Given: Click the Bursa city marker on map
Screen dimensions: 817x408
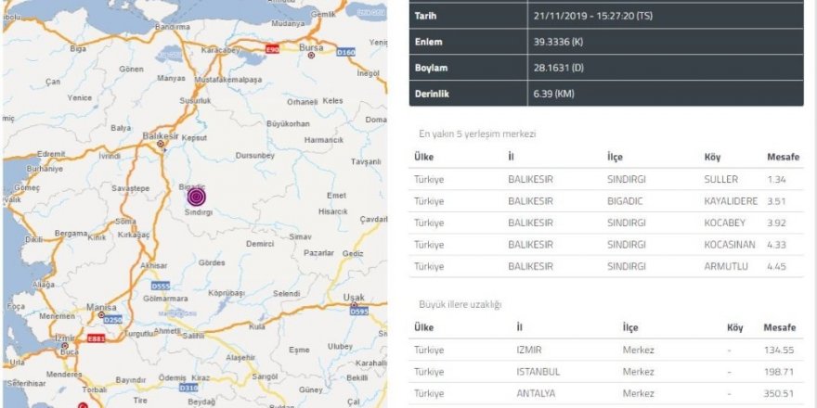Looking at the screenshot, I should 312,54.
